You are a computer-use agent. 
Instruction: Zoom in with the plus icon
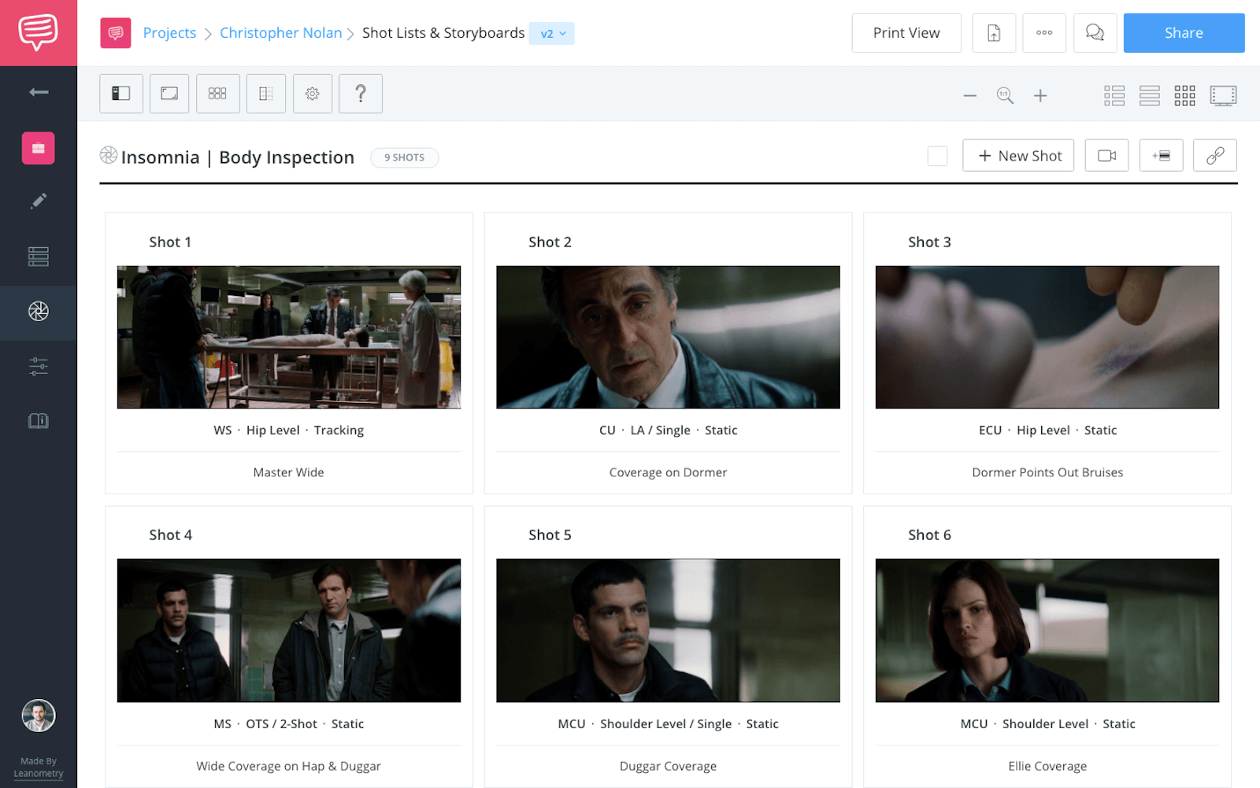[1040, 96]
